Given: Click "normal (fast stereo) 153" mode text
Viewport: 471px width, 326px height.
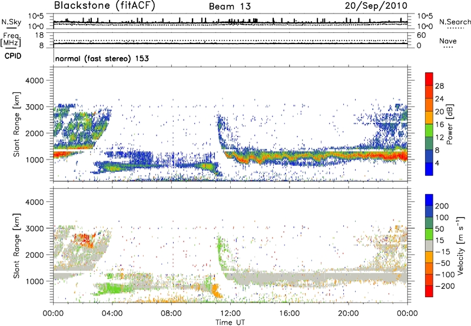Looking at the screenshot, I should point(102,58).
